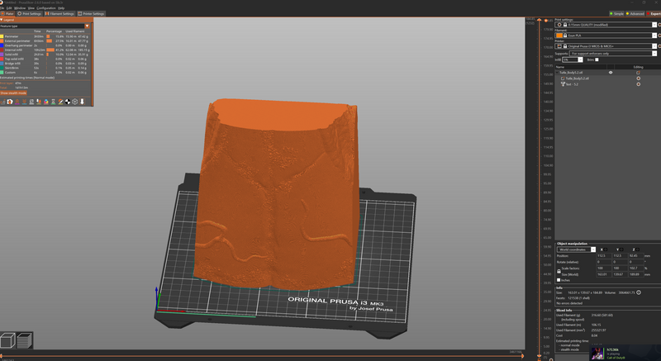Open the File menu
Image resolution: width=661 pixels, height=361 pixels.
[2, 8]
